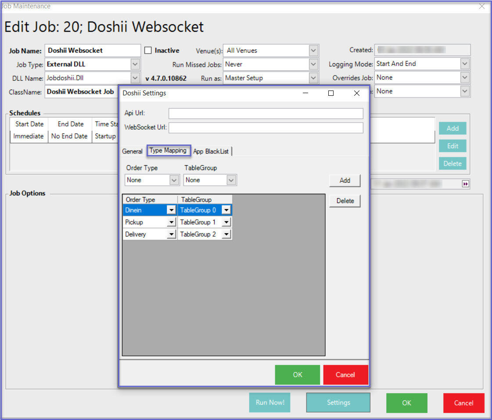Screen dimensions: 492x420
Task: Maximize the Doshii Settings dialog
Action: [x=331, y=93]
